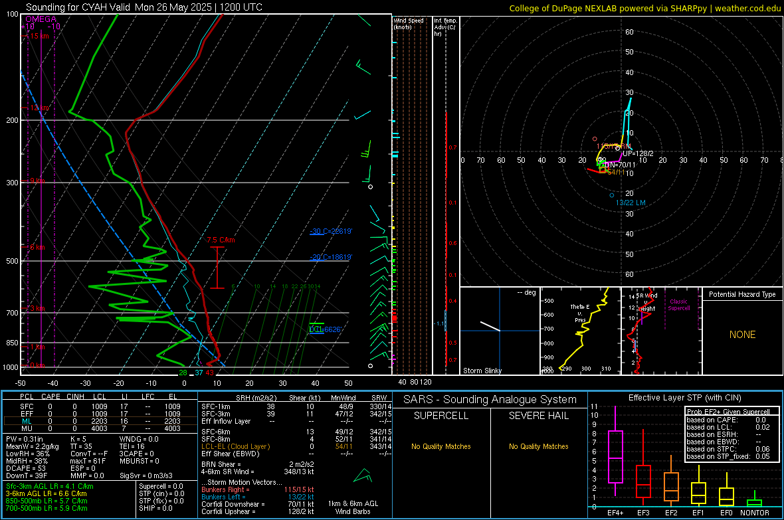Click the -30 C=22619' height label

330,231
